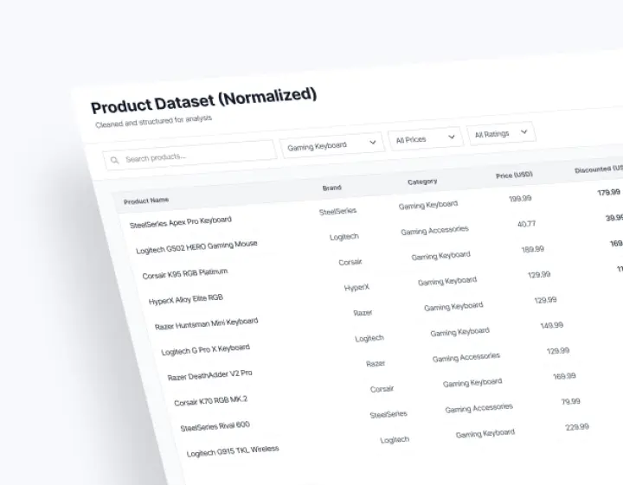Select Corsair K70 RGB MK.2
Screen dimensions: 623x485
coord(210,400)
